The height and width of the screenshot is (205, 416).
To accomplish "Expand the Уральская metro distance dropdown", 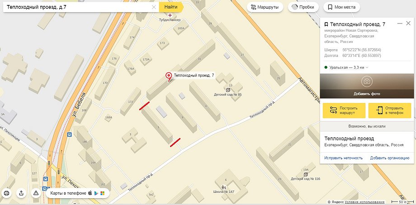I will pyautogui.click(x=367, y=68).
